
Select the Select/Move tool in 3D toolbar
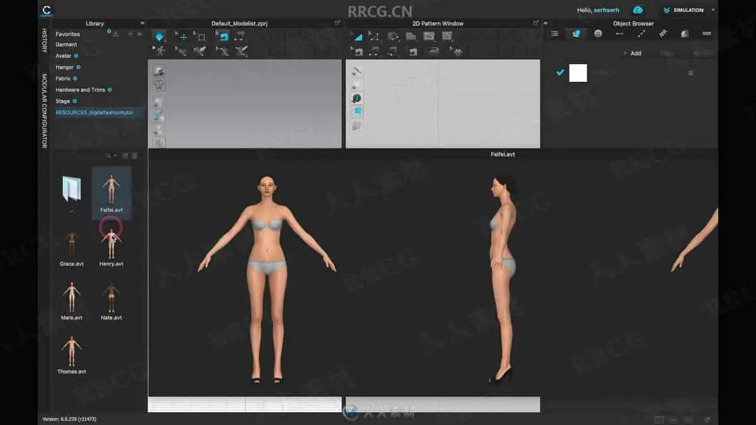181,37
